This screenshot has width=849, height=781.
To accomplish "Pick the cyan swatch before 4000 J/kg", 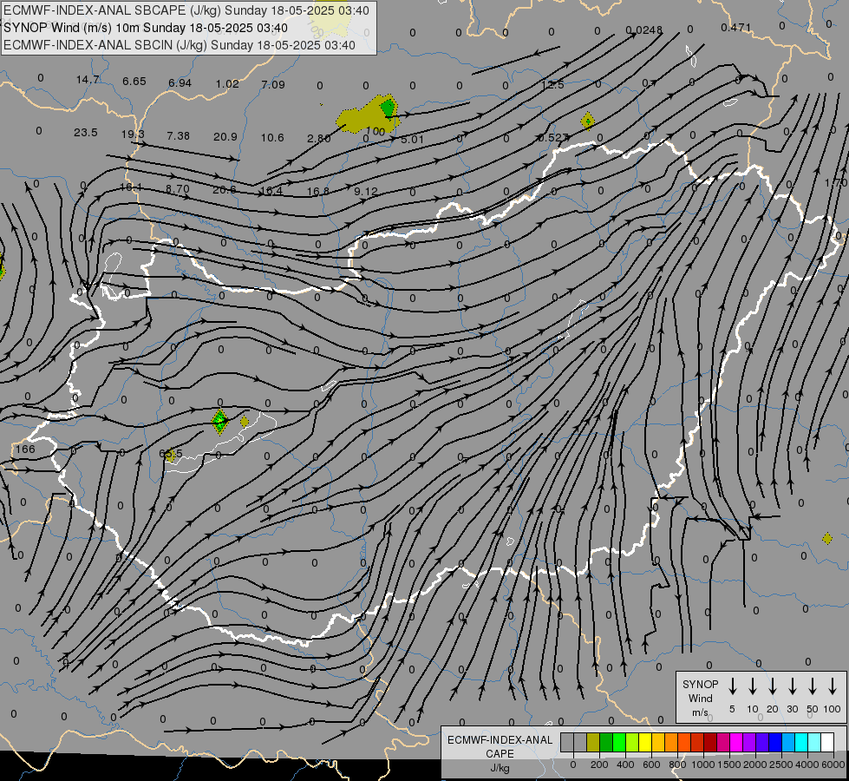I will click(x=800, y=742).
